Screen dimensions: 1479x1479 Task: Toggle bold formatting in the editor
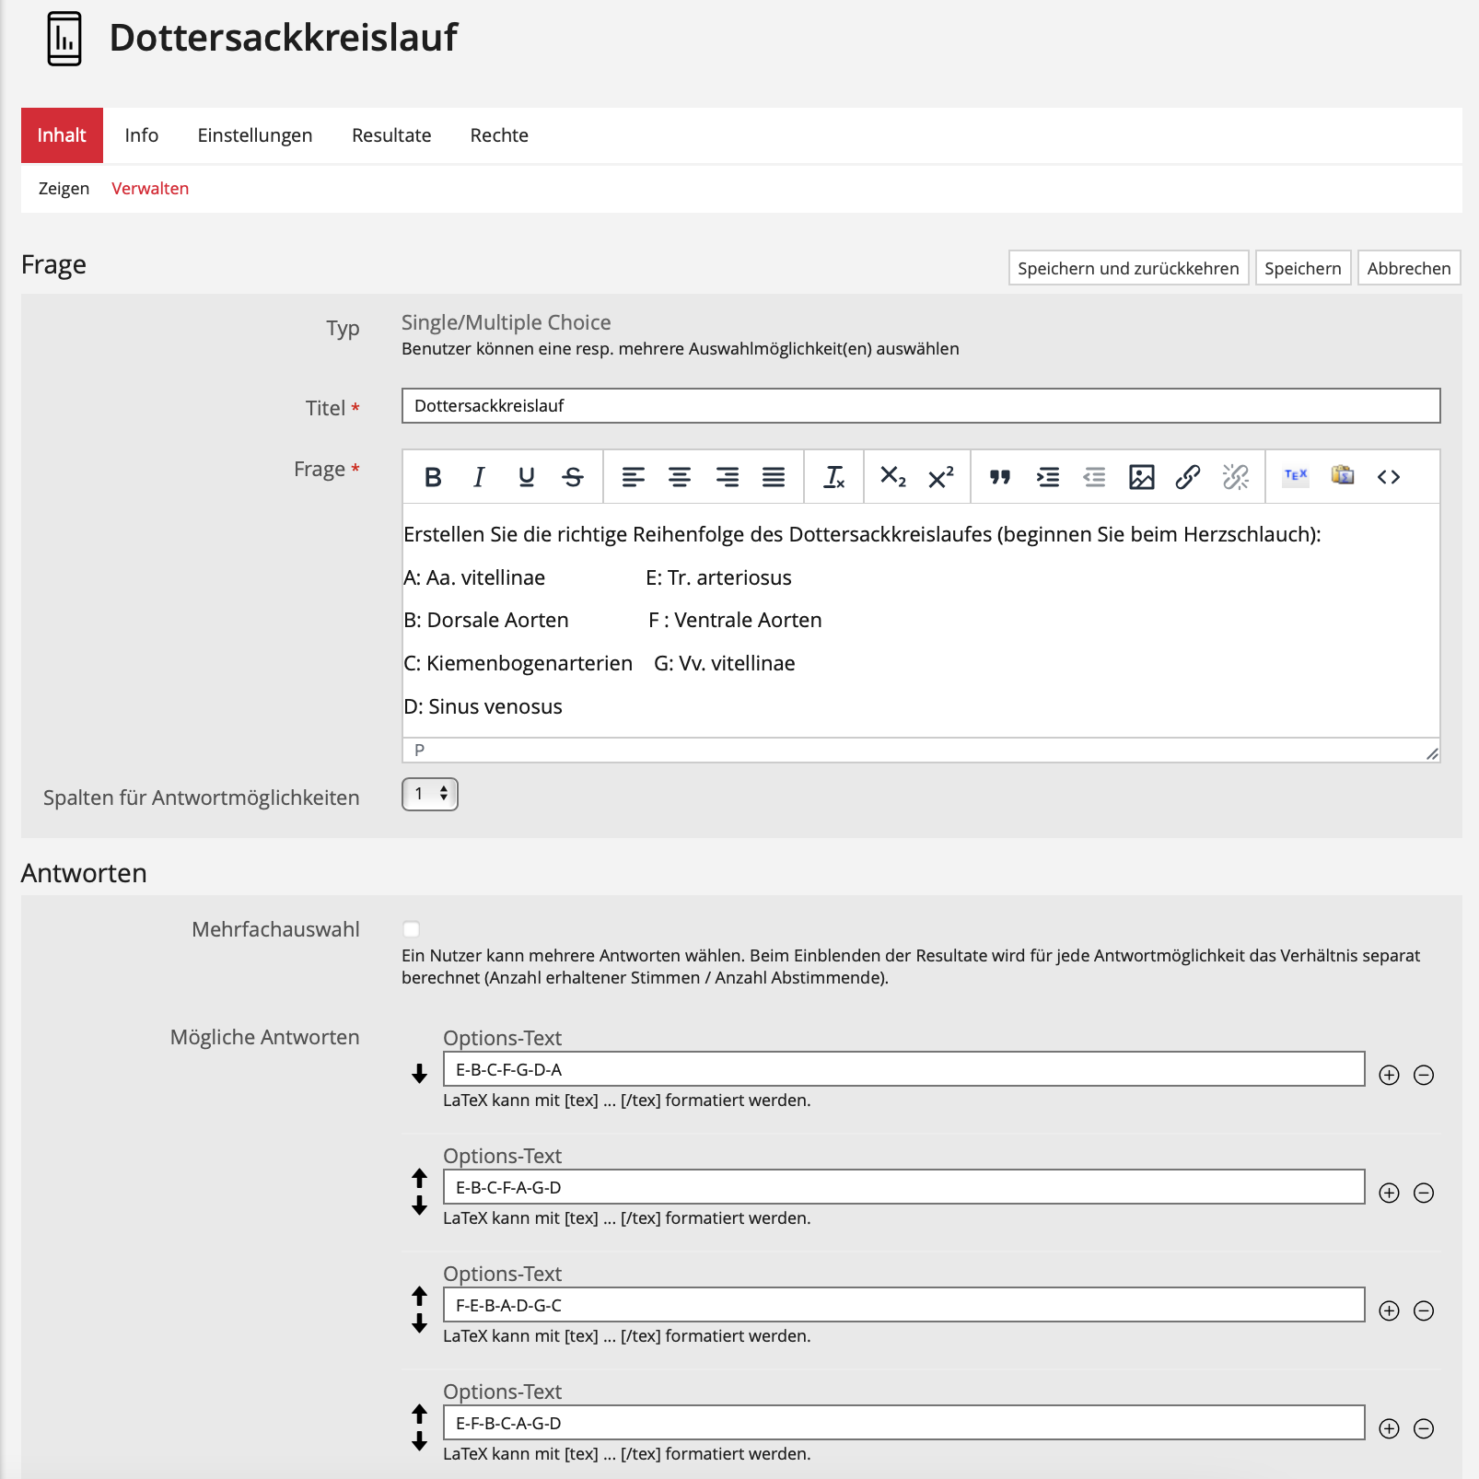(x=433, y=477)
